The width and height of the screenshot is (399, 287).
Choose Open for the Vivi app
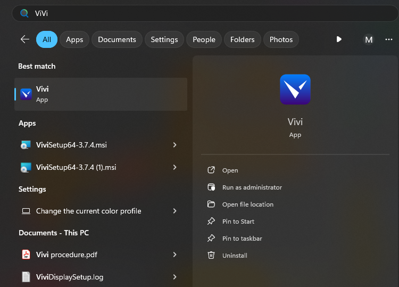click(x=230, y=170)
